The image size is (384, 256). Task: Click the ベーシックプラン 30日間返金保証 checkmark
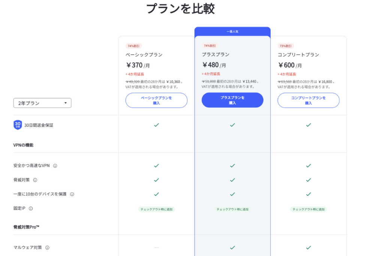click(156, 125)
